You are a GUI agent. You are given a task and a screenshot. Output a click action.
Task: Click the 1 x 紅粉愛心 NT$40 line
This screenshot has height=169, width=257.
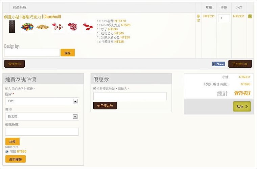tap(110, 33)
